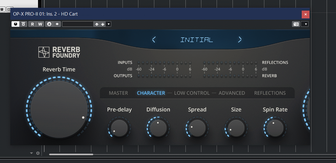Click the copy A to B arrow icon

(57, 24)
